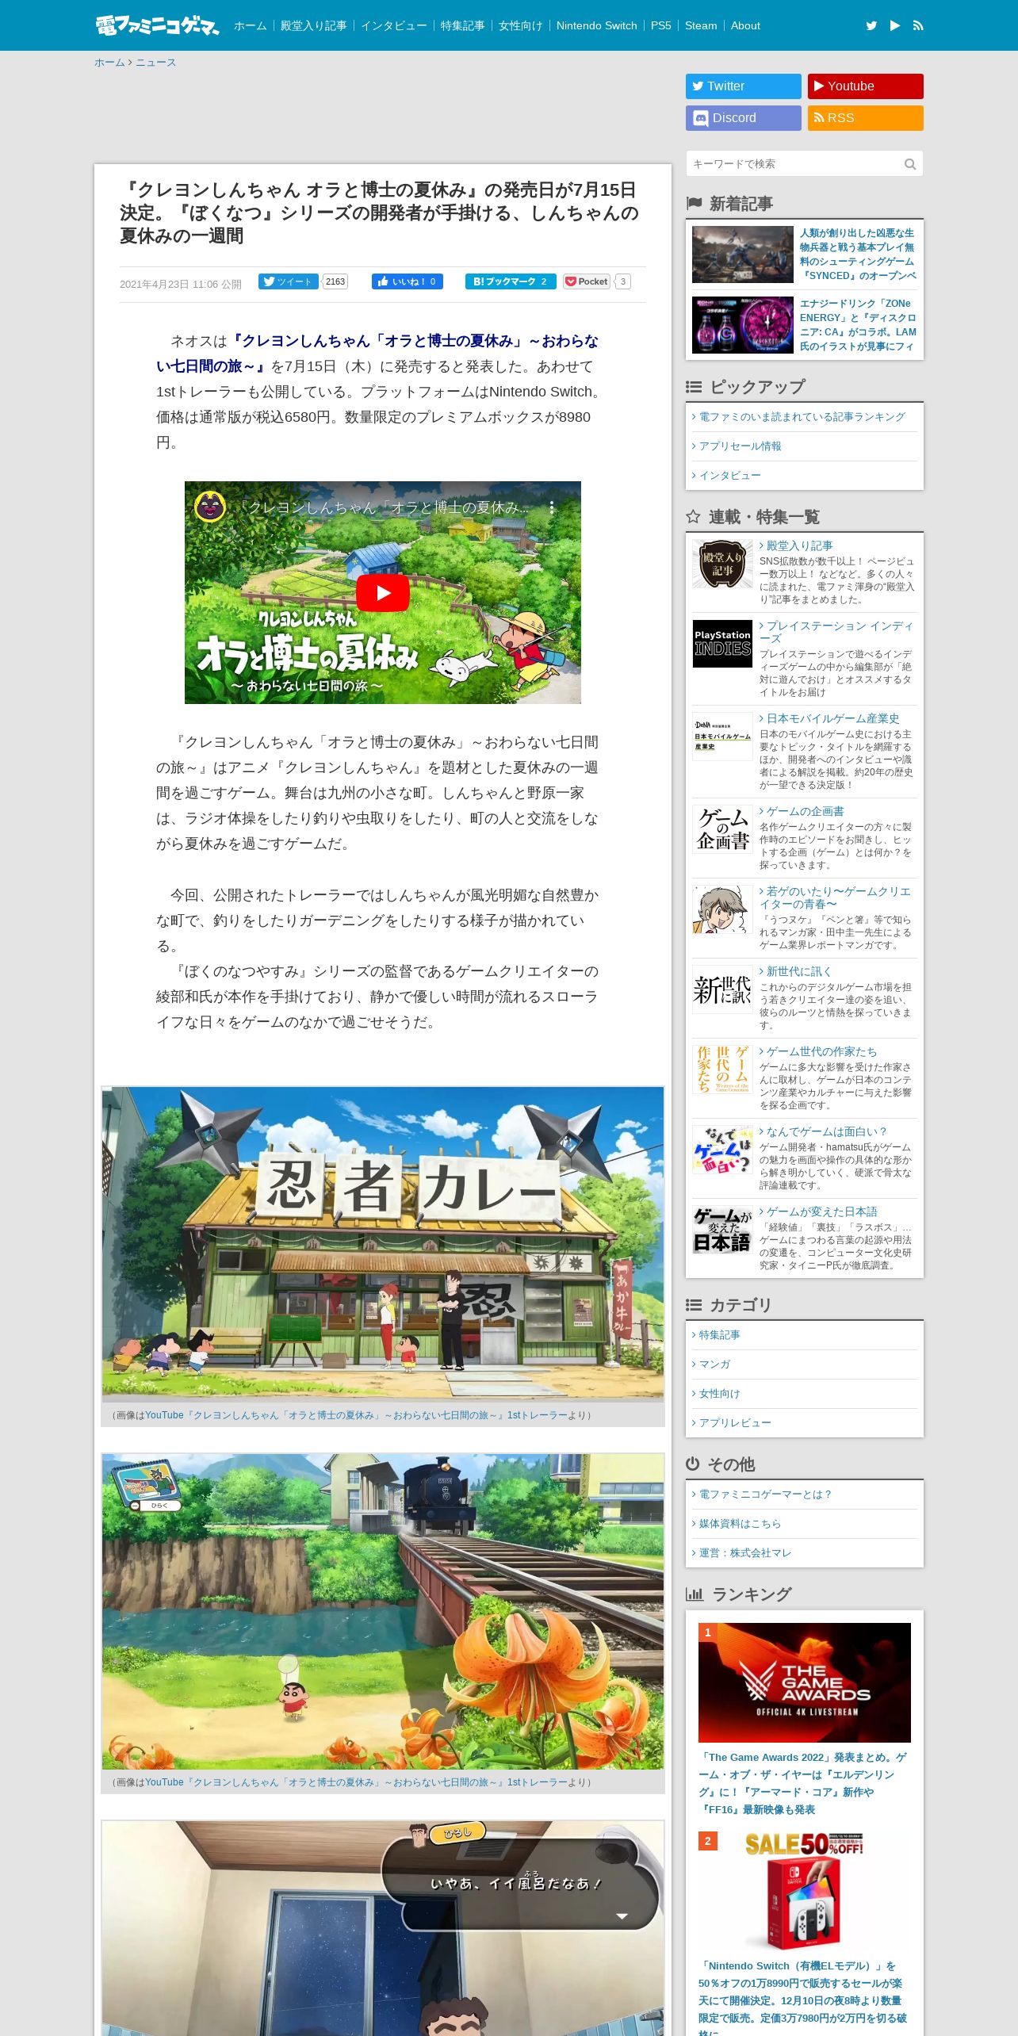This screenshot has height=2036, width=1018.
Task: Open the Denfaminicogamer site logo
Action: (x=157, y=25)
